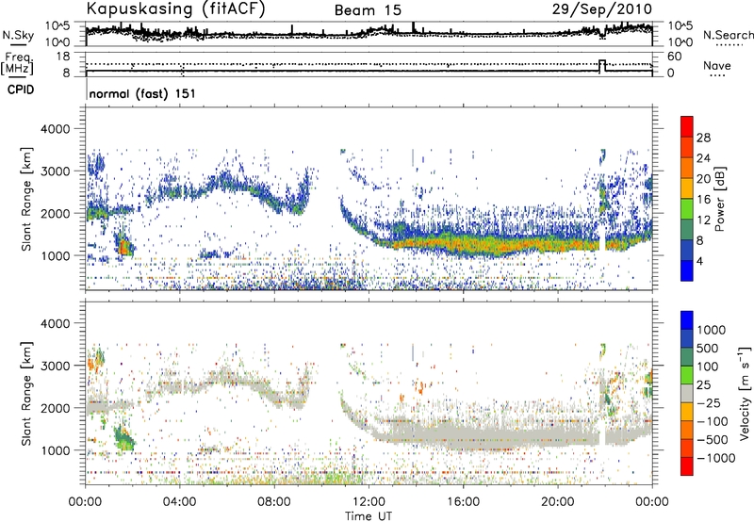Click the 500 label on Velocity color bar
This screenshot has width=754, height=522.
[x=709, y=349]
